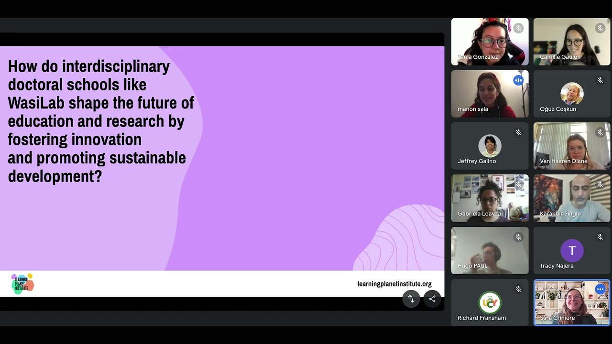Select Gabriela Loayza's video tile
612x344 pixels.
(x=490, y=198)
